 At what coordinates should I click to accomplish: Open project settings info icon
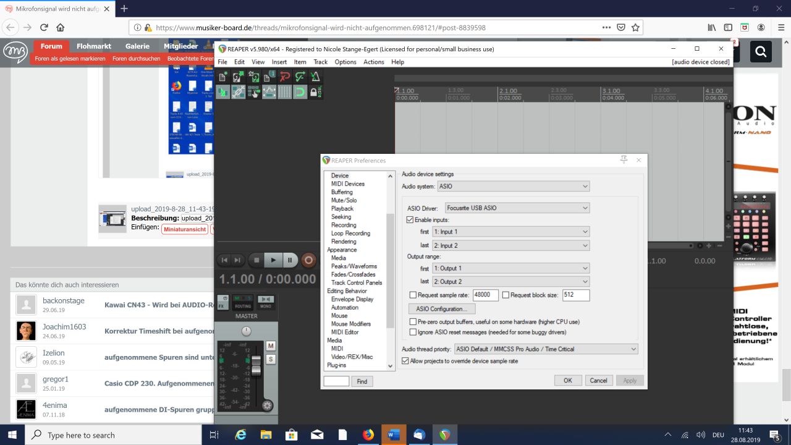(269, 77)
